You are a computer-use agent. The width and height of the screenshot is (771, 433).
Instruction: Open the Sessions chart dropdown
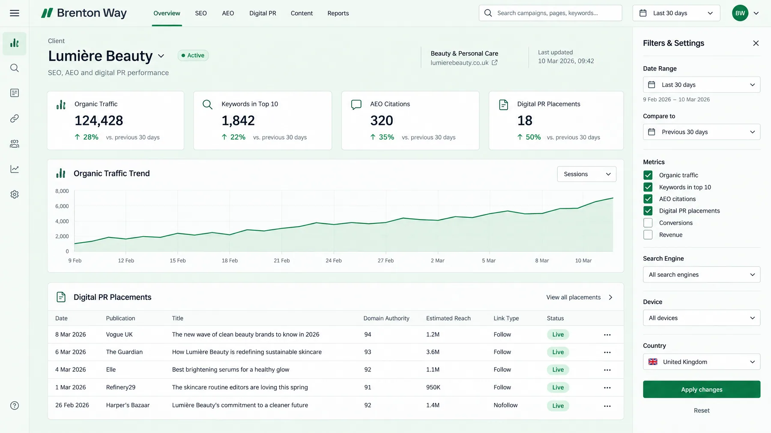tap(587, 174)
